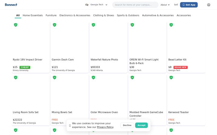Open Kenwood Toaster image area
Viewport: 217px width, 135px height.
click(x=186, y=92)
